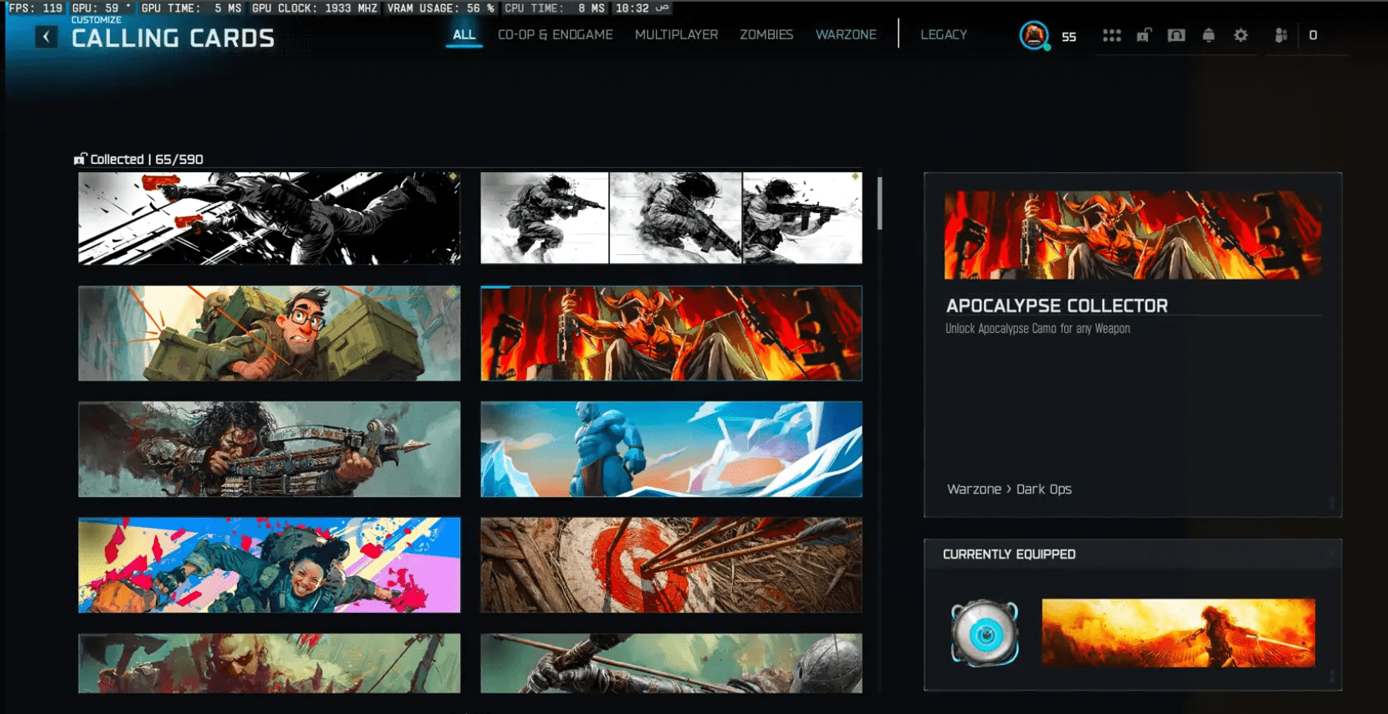Click the player level 55 text
1388x714 pixels.
[1068, 37]
